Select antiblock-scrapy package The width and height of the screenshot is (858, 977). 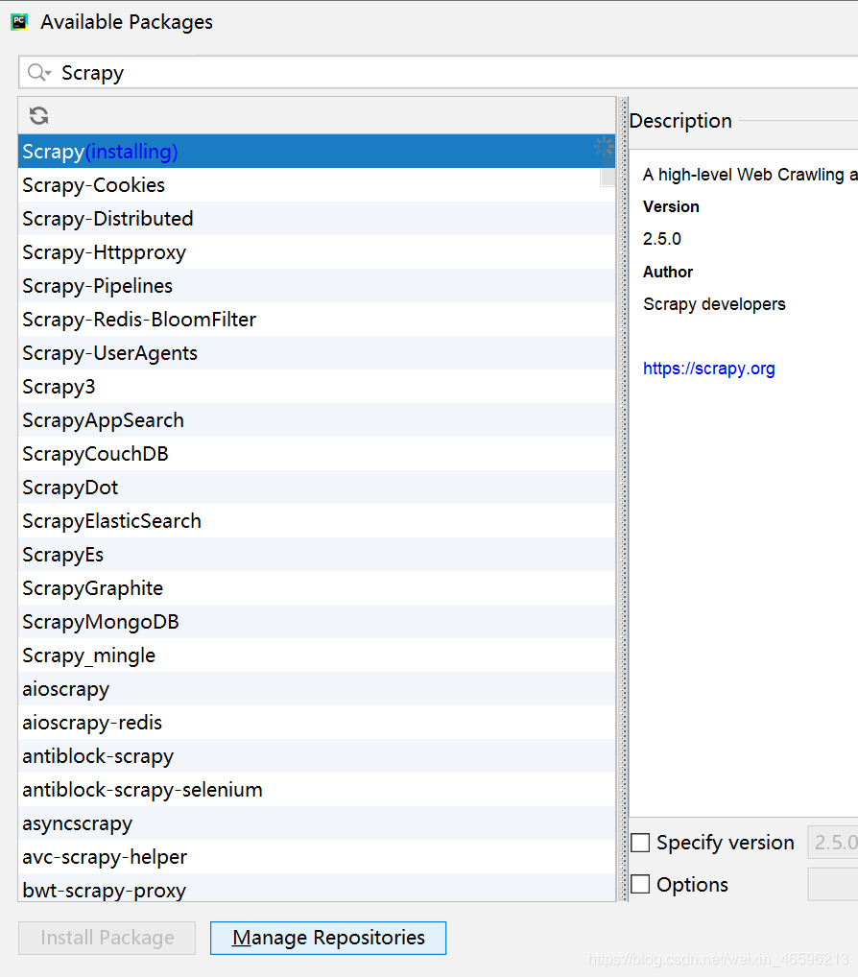coord(317,757)
